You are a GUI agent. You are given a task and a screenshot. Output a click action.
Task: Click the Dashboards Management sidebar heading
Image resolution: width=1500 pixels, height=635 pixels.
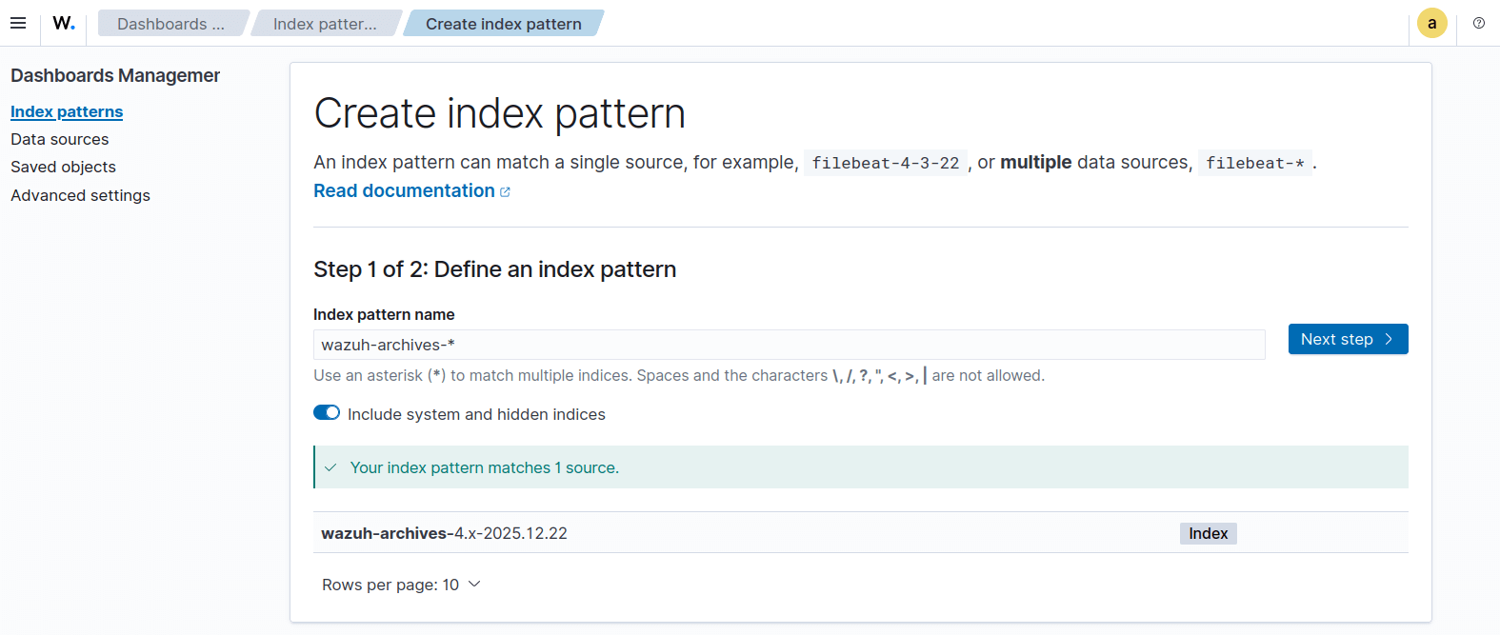tap(115, 75)
